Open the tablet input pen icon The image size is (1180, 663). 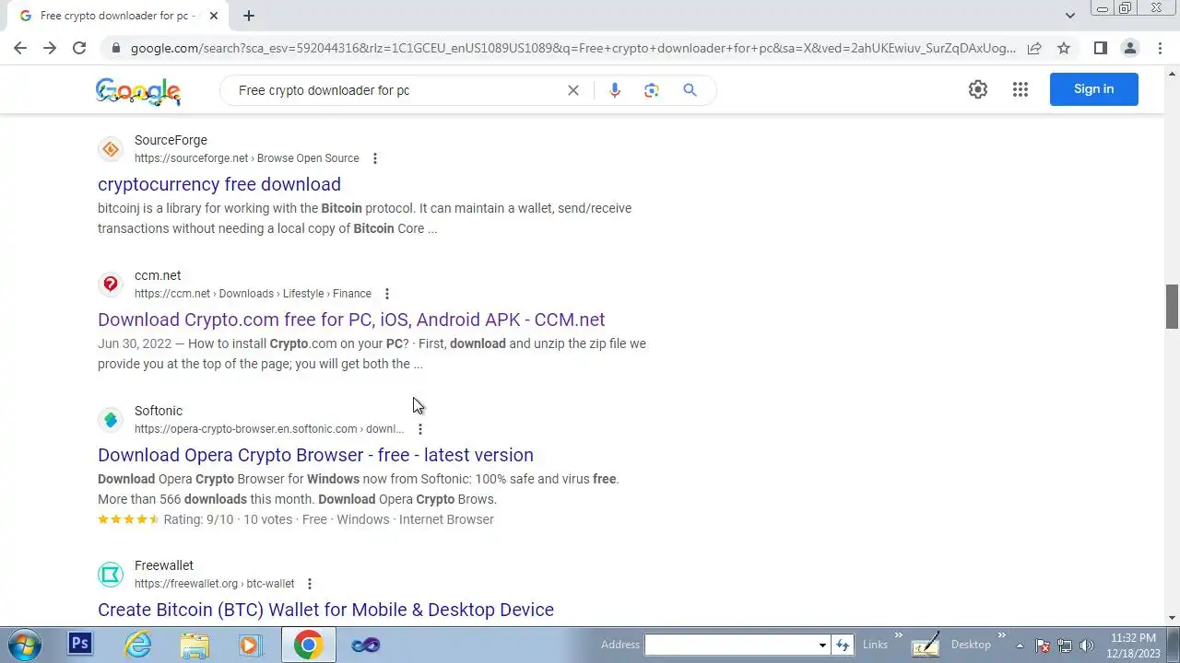(926, 645)
